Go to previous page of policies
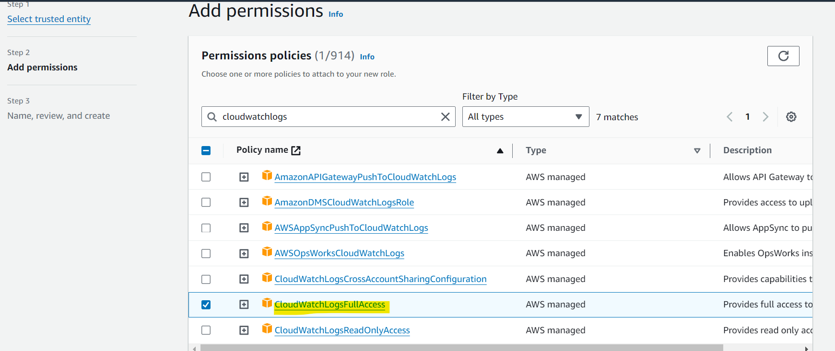The image size is (835, 351). (729, 117)
